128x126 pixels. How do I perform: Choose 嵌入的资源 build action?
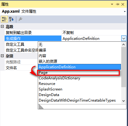tap(80, 61)
